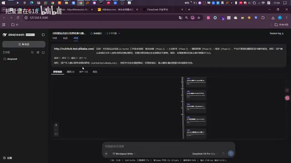Open the Workspace Write permission dropdown
The width and height of the screenshot is (291, 163).
(124, 154)
